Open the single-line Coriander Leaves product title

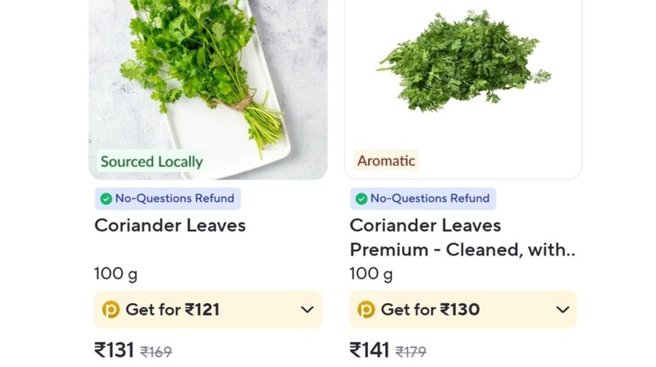pyautogui.click(x=170, y=226)
